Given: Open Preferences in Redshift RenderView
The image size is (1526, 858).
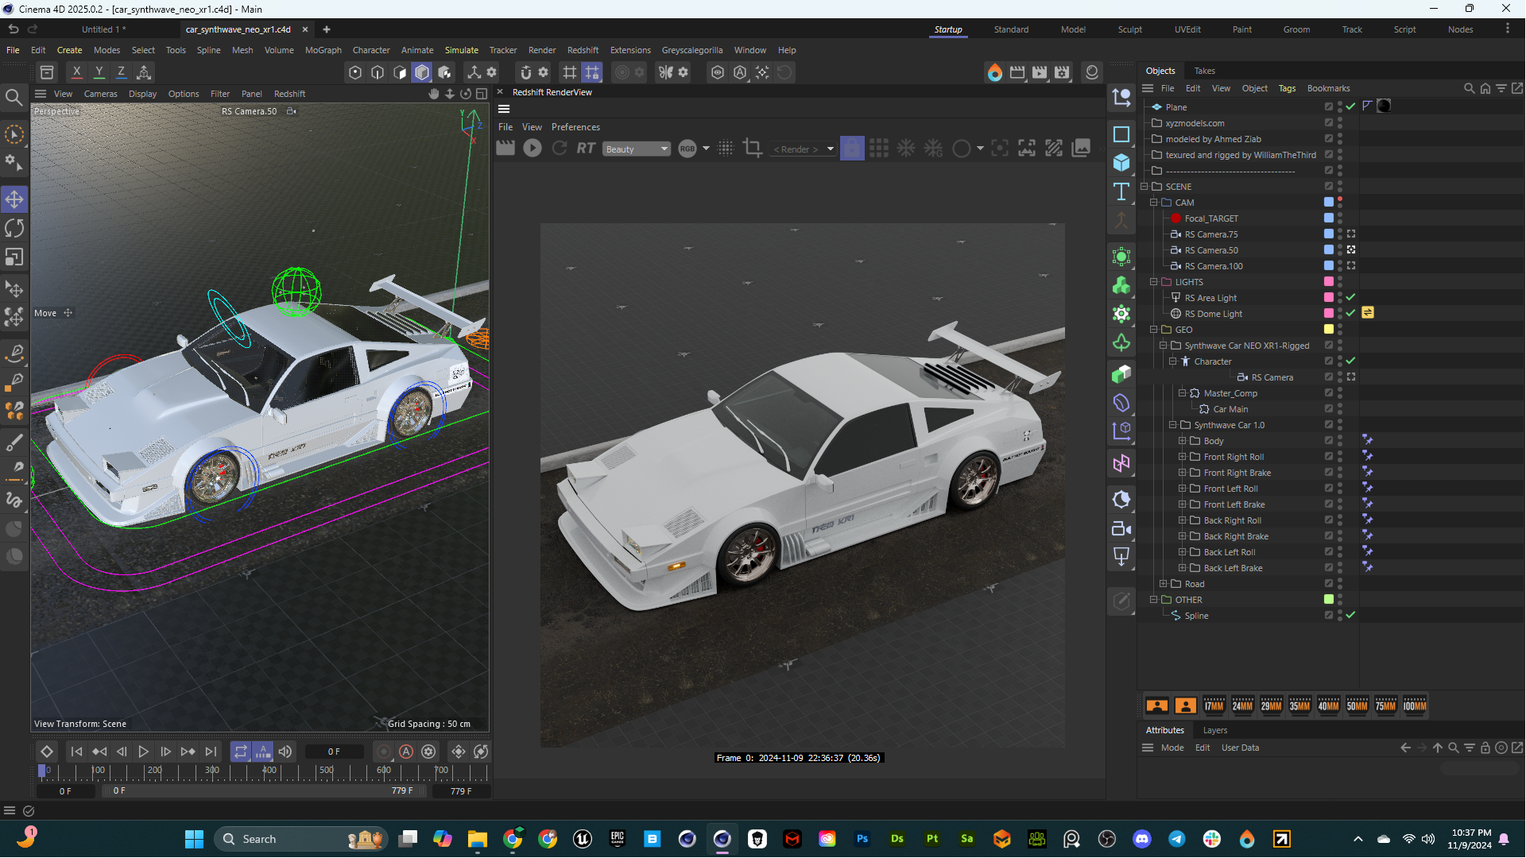Looking at the screenshot, I should [x=575, y=127].
